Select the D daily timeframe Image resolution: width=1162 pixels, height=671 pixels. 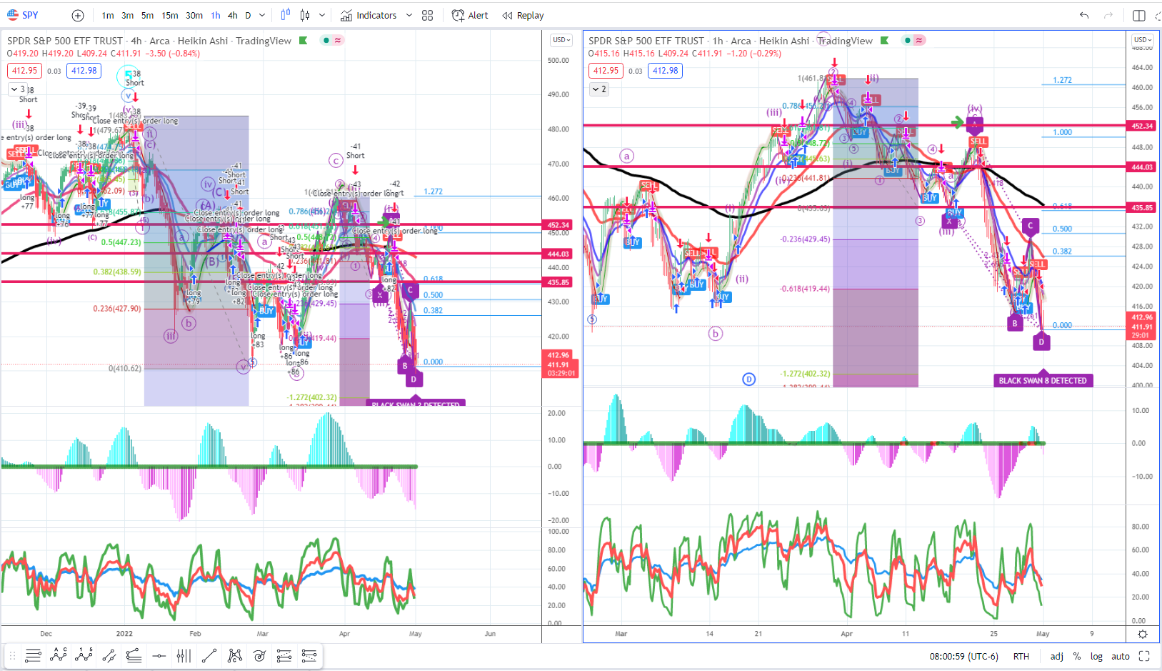coord(248,15)
